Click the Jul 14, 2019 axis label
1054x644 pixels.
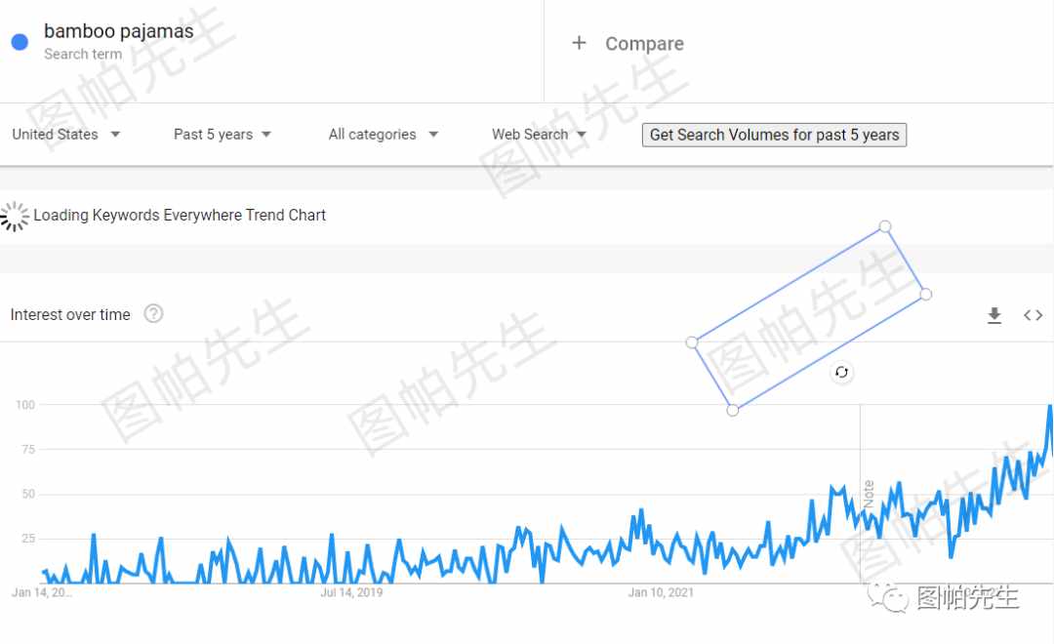pyautogui.click(x=351, y=592)
